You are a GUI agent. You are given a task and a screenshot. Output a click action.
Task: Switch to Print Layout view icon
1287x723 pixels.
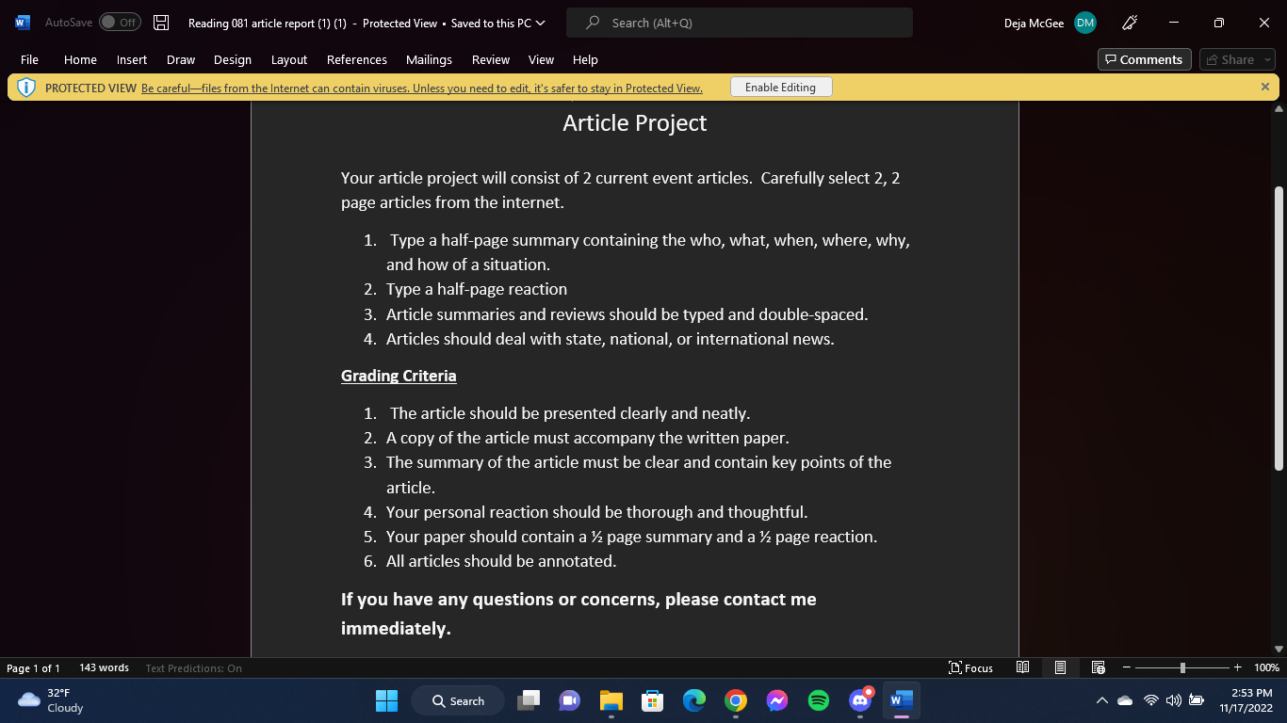point(1060,667)
